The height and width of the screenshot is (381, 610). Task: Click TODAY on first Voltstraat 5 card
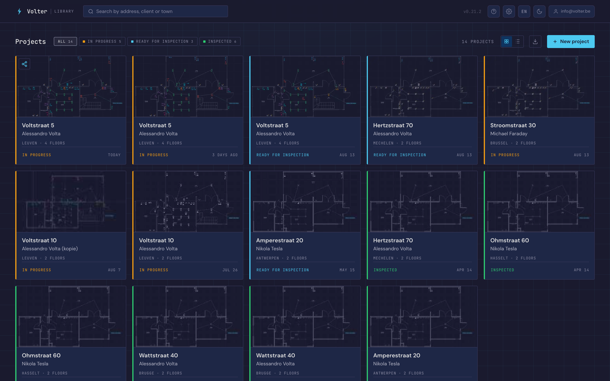click(x=114, y=155)
